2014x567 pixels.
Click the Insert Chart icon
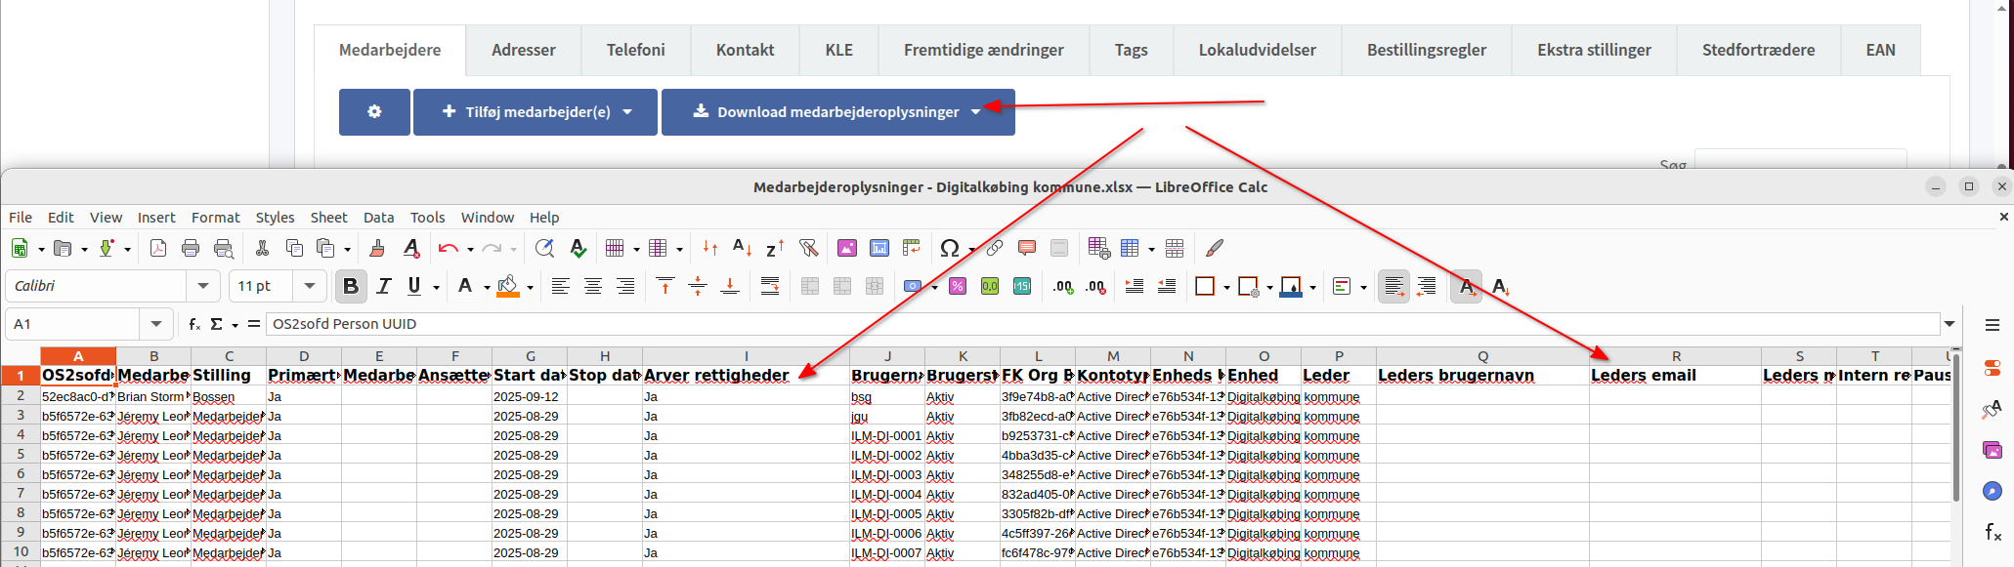click(879, 249)
